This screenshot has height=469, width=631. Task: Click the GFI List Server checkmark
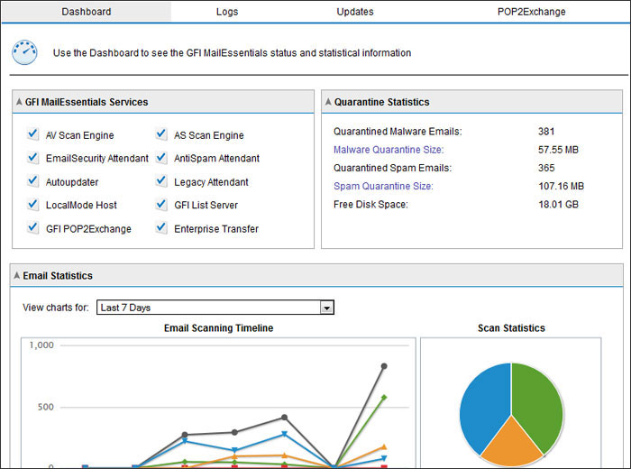pos(161,204)
